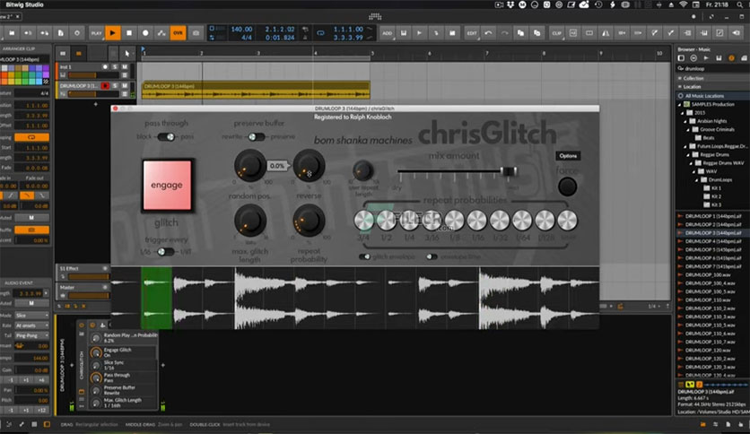Screen dimensions: 750x434
Task: Click the reverse knob in chrisGlitch
Action: (x=309, y=165)
